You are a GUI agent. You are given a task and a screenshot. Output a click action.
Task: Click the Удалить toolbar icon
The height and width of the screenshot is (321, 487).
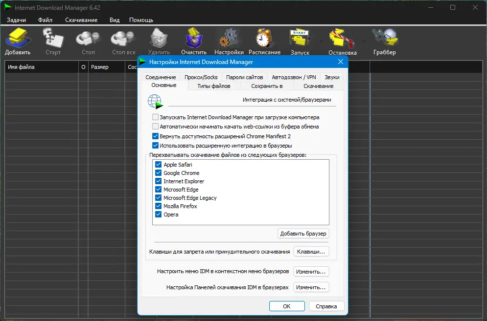tap(159, 38)
